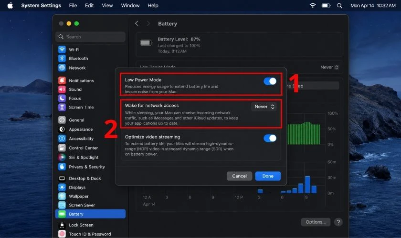Open the Network globe icon

coord(62,68)
